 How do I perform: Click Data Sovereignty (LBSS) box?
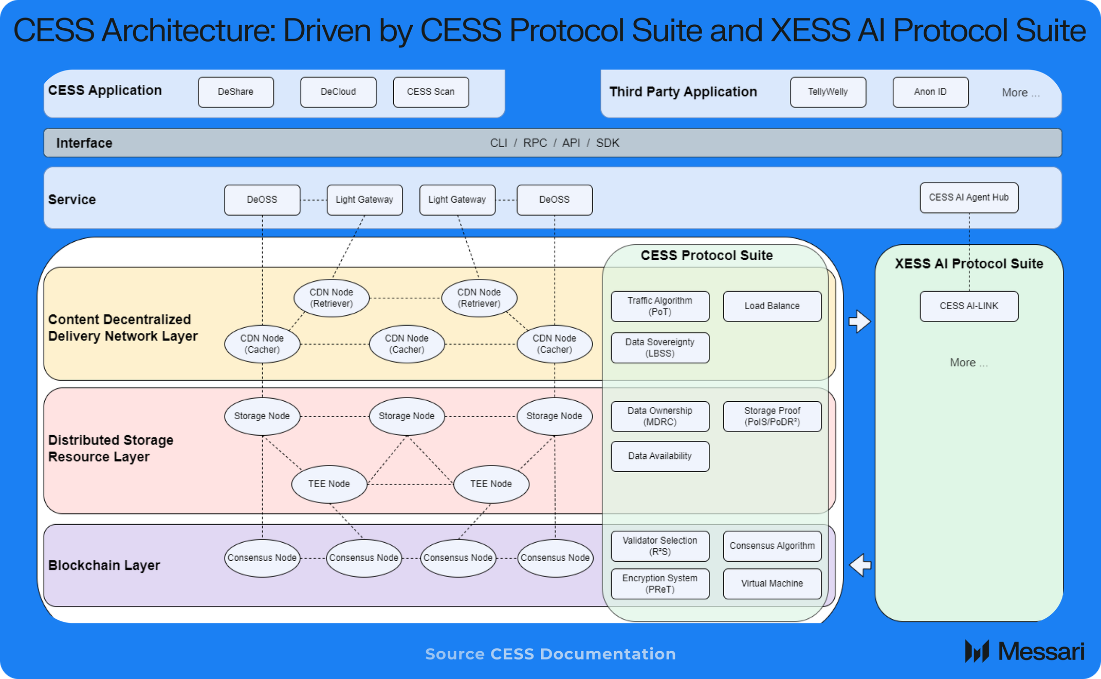659,348
